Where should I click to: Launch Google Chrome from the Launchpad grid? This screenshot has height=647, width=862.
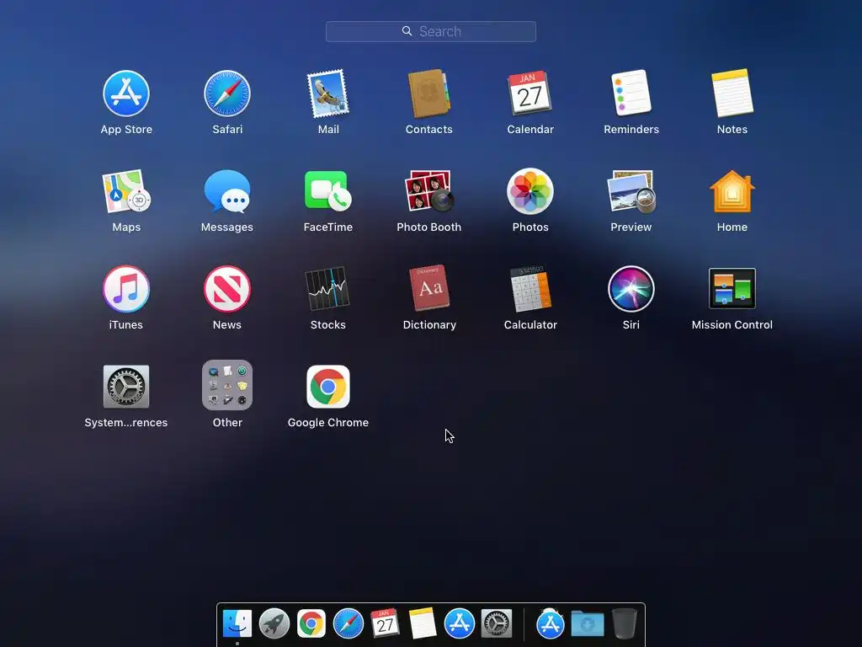tap(328, 387)
